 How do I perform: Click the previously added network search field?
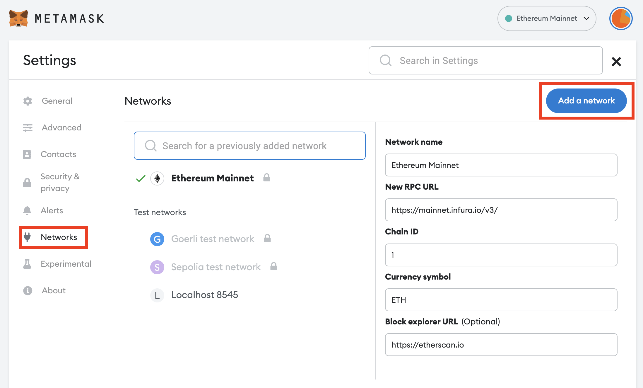[249, 146]
